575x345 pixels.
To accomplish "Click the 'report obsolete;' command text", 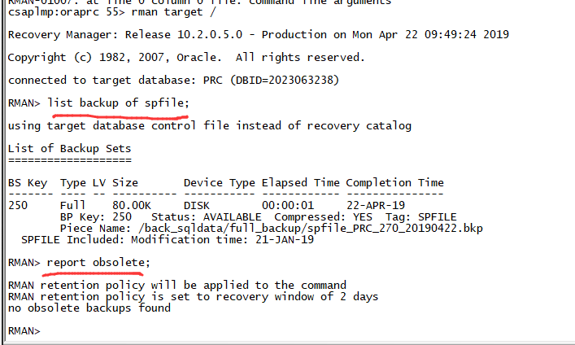I will click(x=98, y=262).
